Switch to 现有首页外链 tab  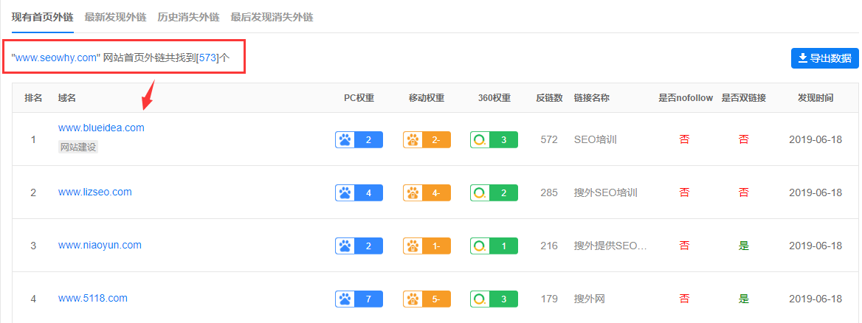(42, 17)
